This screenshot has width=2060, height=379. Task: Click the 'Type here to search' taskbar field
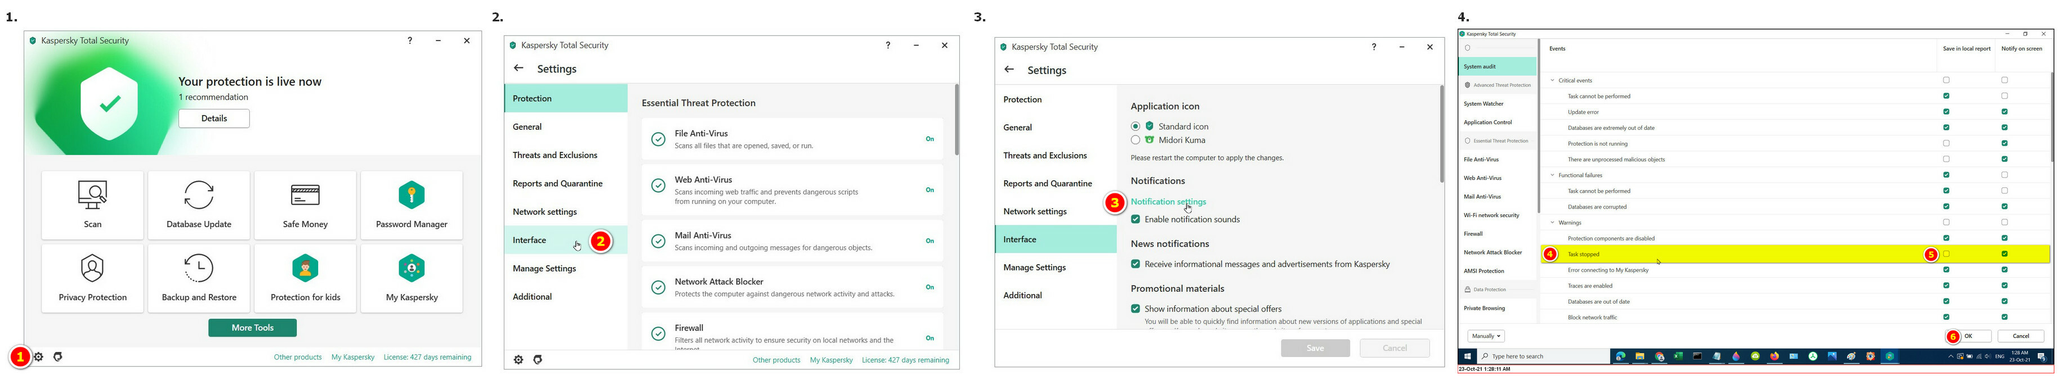point(1543,357)
